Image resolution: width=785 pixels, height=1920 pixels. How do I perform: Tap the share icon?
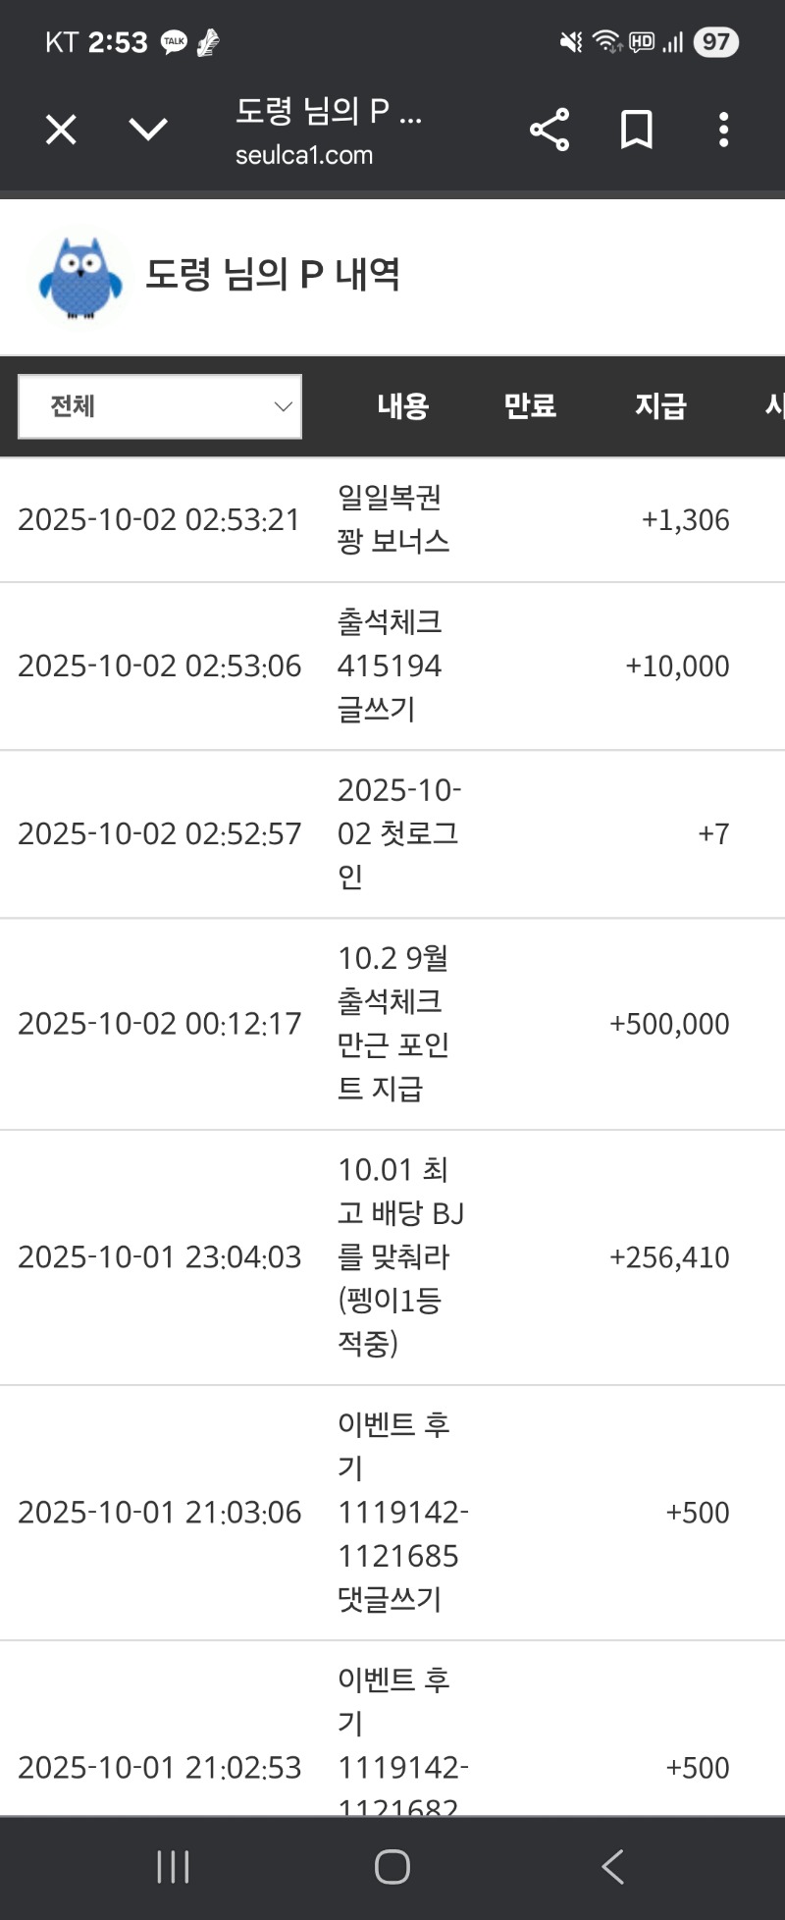(549, 130)
